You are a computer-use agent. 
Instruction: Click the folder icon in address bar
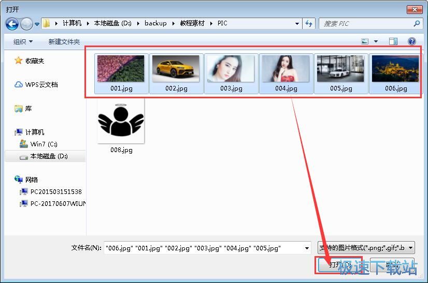pos(47,23)
